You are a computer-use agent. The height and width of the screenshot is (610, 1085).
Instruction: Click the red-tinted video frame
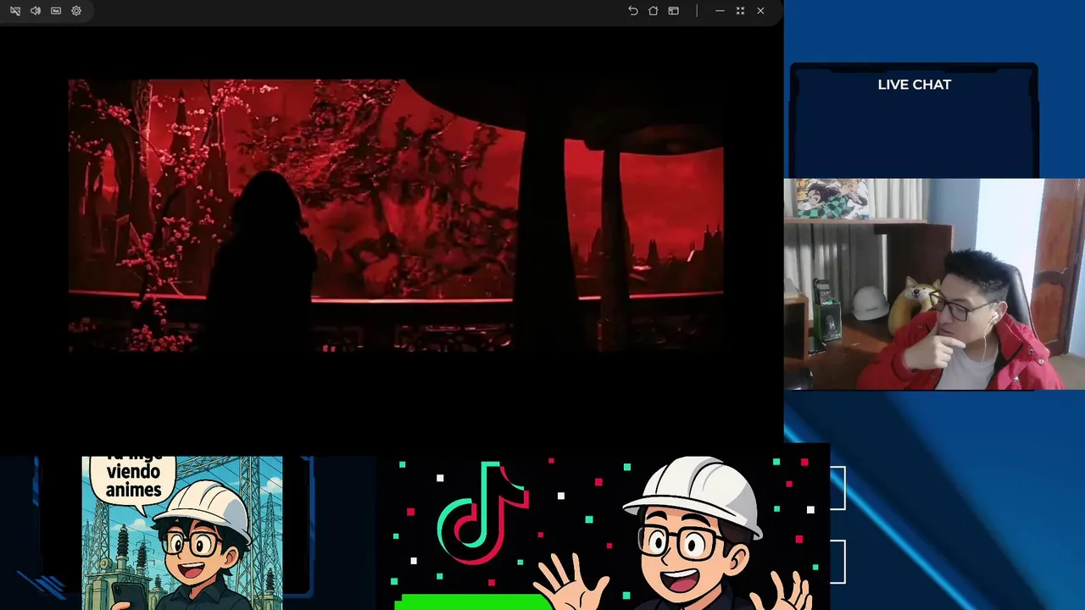point(396,215)
